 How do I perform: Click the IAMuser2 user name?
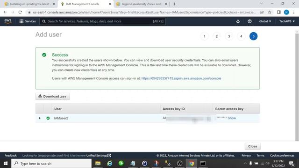[x=61, y=118]
